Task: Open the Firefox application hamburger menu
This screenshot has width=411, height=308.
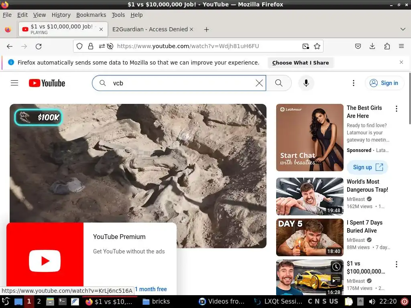Action: (x=401, y=47)
